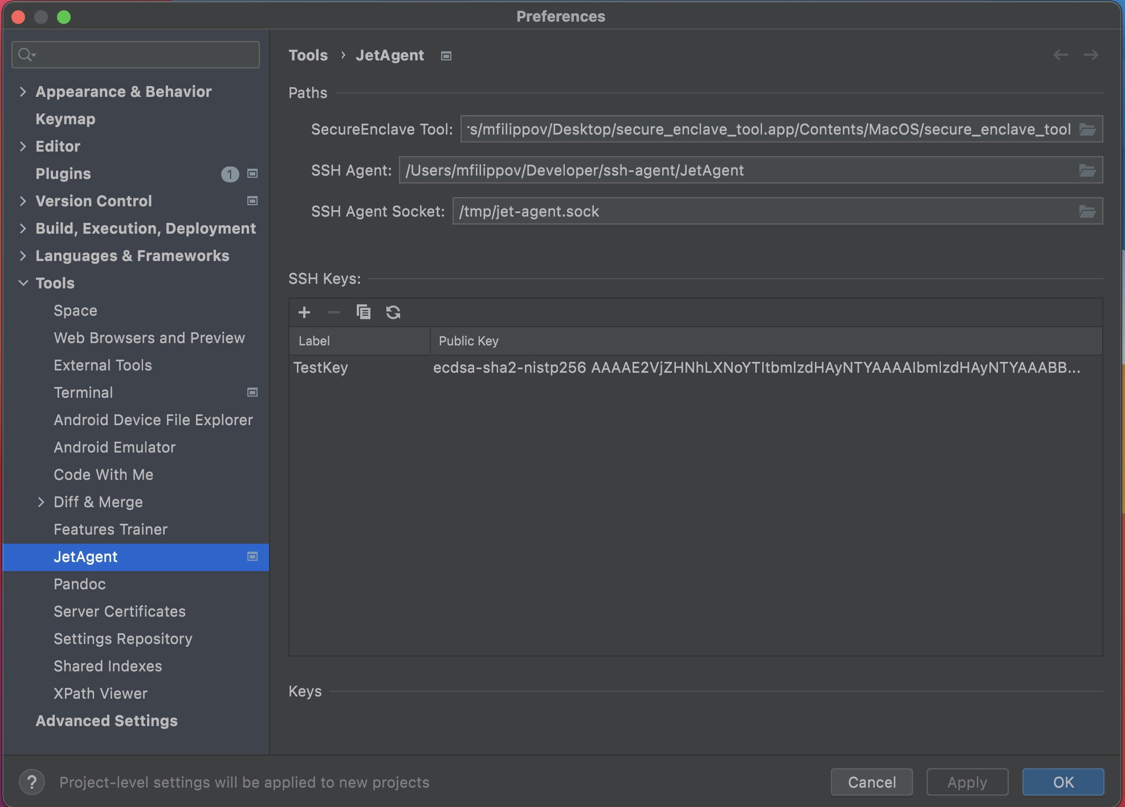The height and width of the screenshot is (807, 1125).
Task: Select JetAgent in the sidebar
Action: tap(136, 556)
